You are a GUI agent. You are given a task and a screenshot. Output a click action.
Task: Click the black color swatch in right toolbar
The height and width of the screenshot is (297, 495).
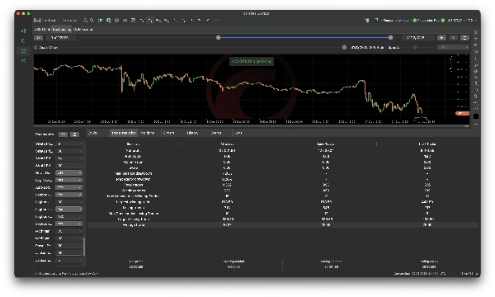coord(476,116)
